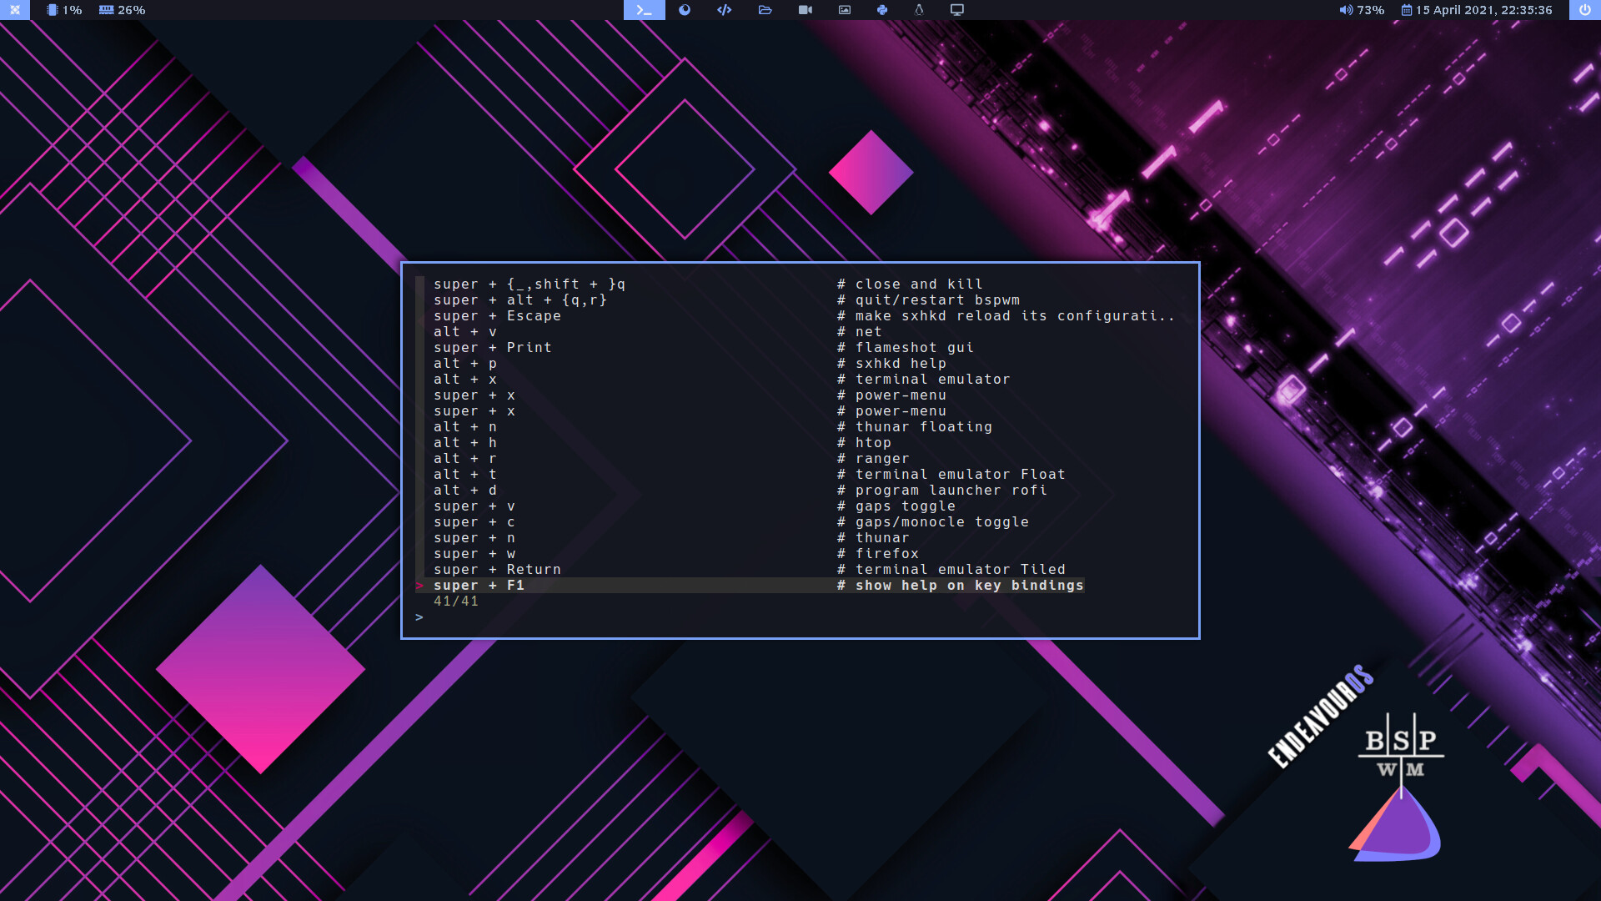
Task: Switch to the terminal workspace icon
Action: pyautogui.click(x=644, y=10)
